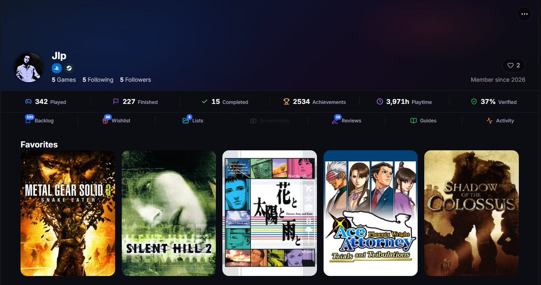Click the flag icon beside 227 Finished
This screenshot has width=541, height=285.
[x=116, y=102]
